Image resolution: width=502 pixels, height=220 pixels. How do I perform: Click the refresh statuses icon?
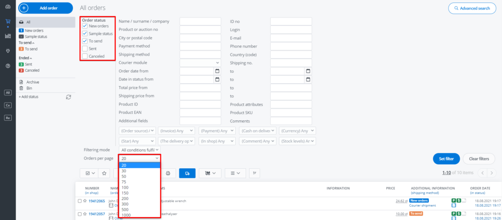pos(68,97)
